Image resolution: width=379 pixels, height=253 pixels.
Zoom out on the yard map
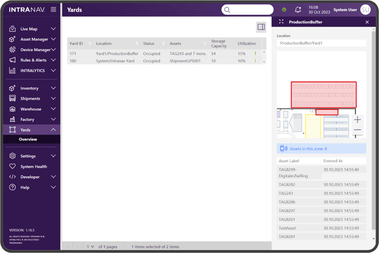tap(357, 130)
